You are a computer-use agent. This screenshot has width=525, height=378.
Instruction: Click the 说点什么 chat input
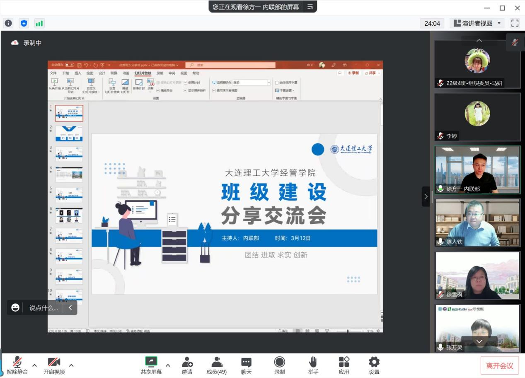44,308
